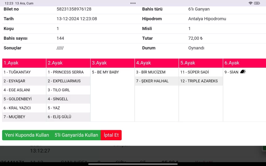
Task: Select the 3.Ayak column header
Action: 112,63
